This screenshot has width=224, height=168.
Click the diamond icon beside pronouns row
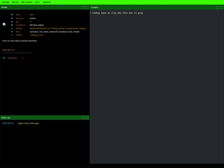12,18
